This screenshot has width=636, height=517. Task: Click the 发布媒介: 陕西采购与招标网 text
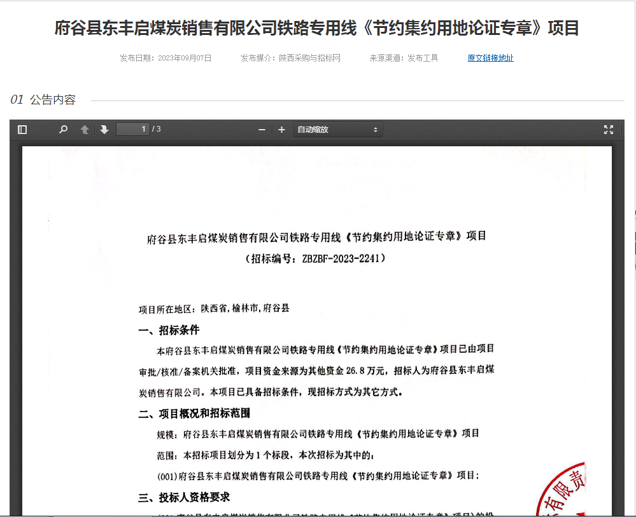pyautogui.click(x=290, y=58)
